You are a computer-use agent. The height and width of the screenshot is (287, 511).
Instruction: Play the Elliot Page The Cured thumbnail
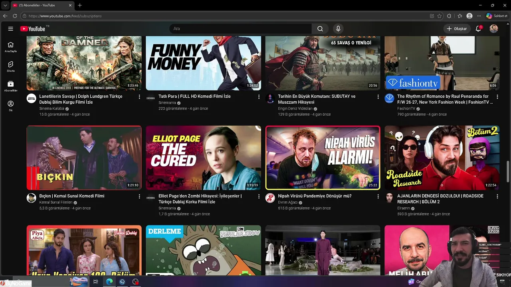(203, 158)
